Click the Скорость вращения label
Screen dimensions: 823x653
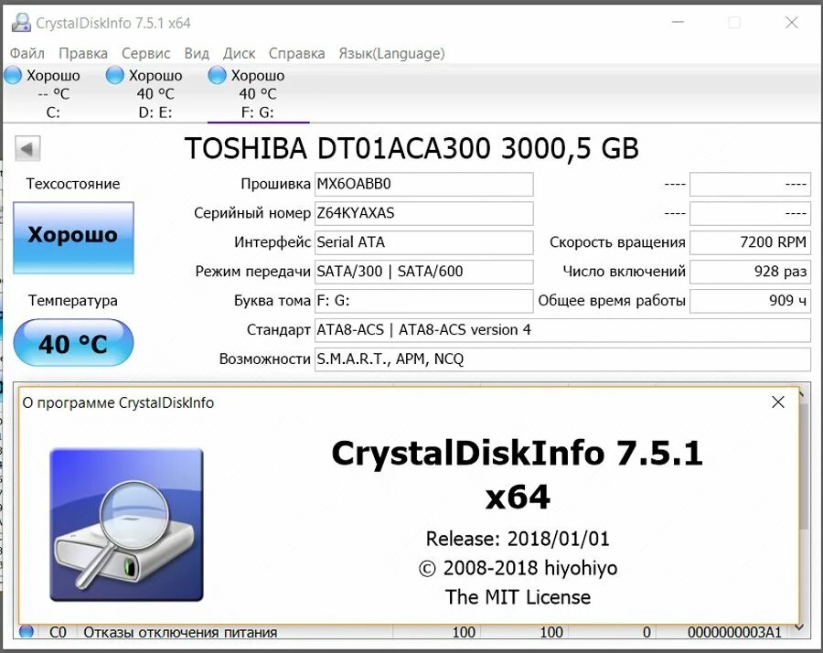click(x=617, y=242)
